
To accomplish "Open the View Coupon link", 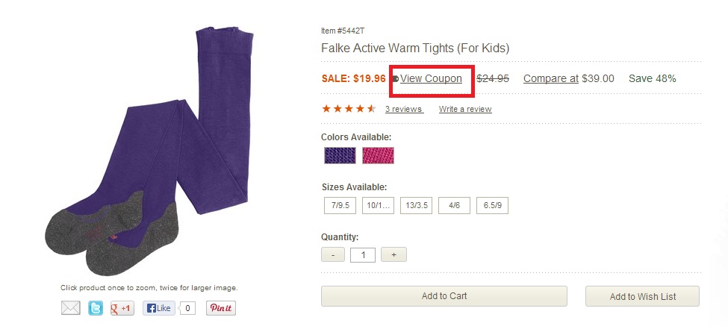I will coord(431,78).
